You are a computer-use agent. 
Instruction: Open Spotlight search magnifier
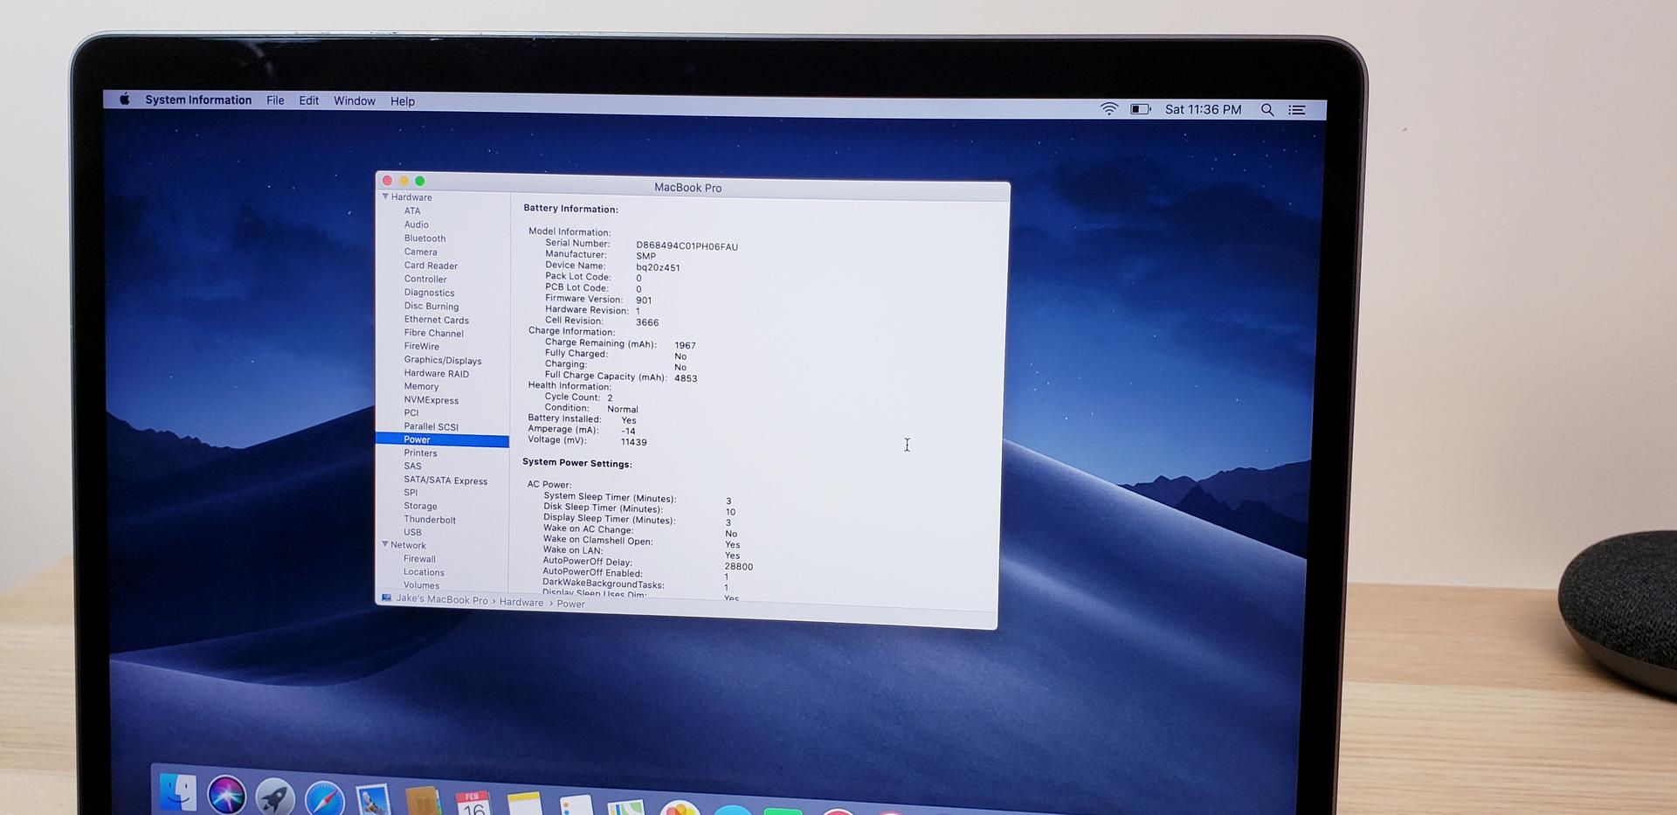pyautogui.click(x=1266, y=109)
